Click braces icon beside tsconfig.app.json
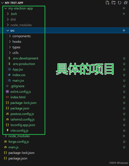The image size is (129, 166). tap(7, 125)
